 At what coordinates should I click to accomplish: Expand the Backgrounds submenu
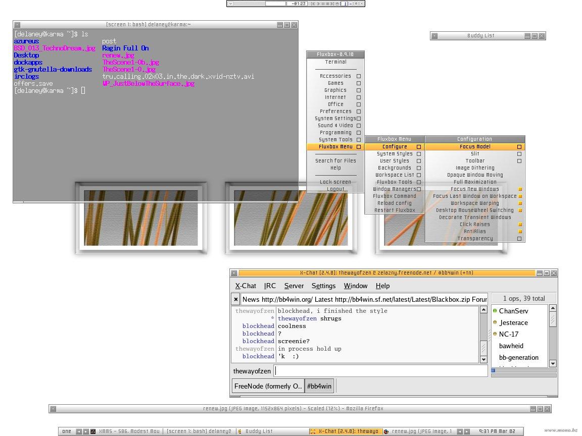tap(395, 168)
